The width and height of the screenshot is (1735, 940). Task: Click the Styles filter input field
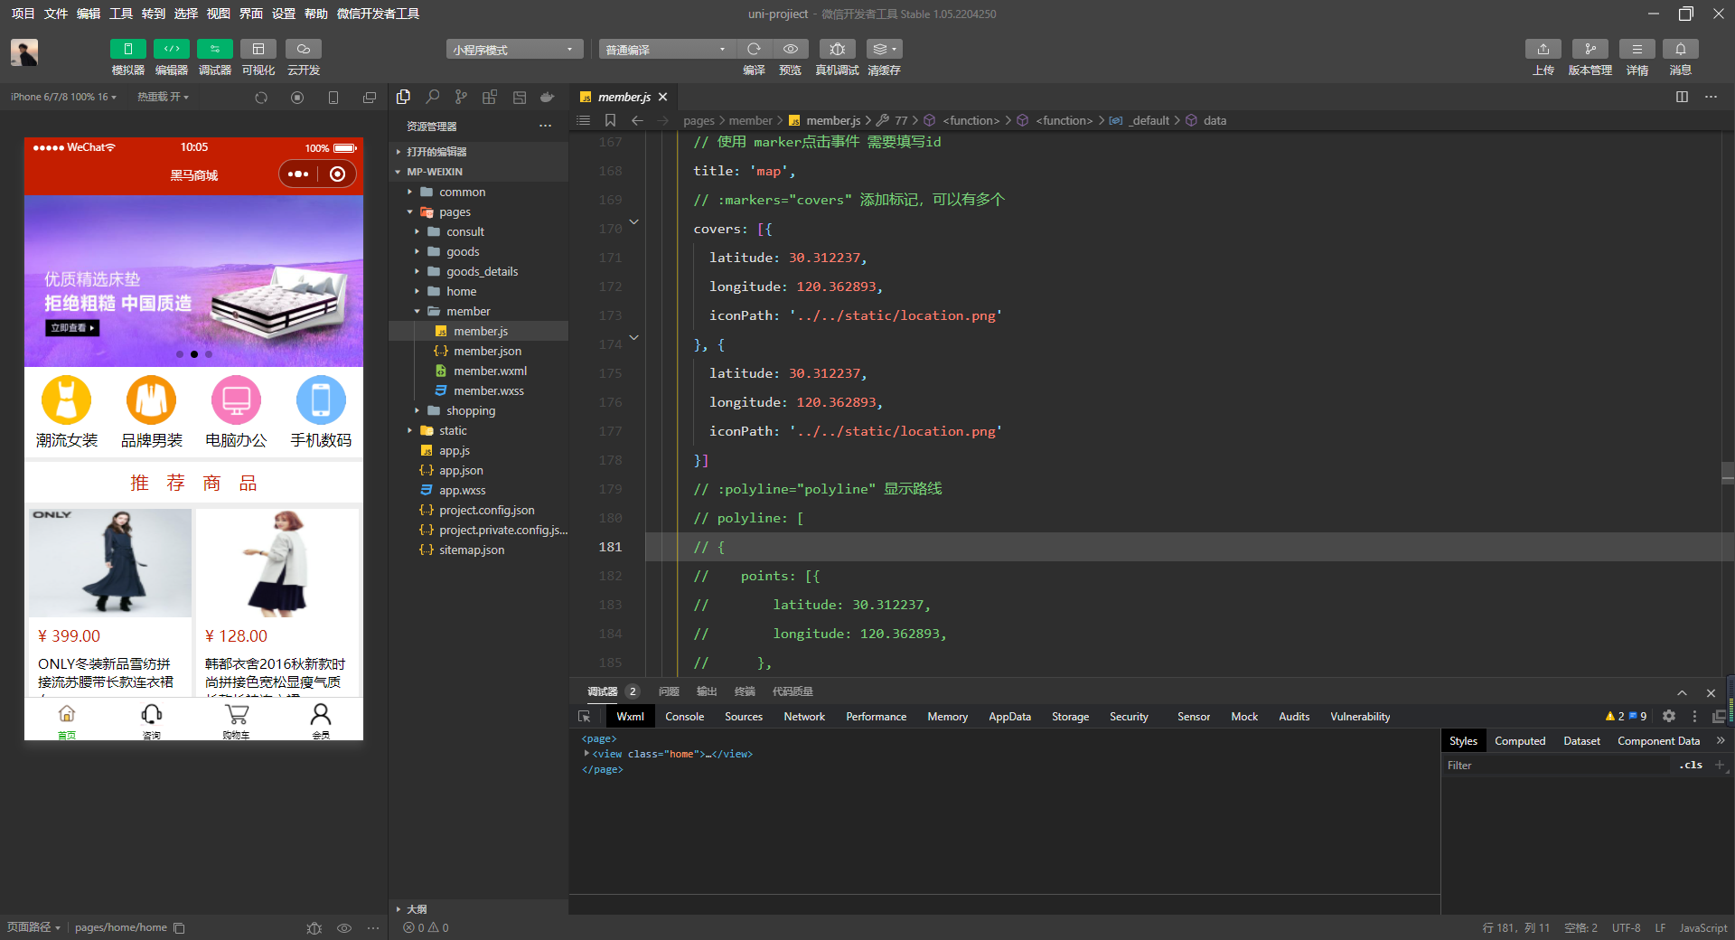pyautogui.click(x=1559, y=766)
